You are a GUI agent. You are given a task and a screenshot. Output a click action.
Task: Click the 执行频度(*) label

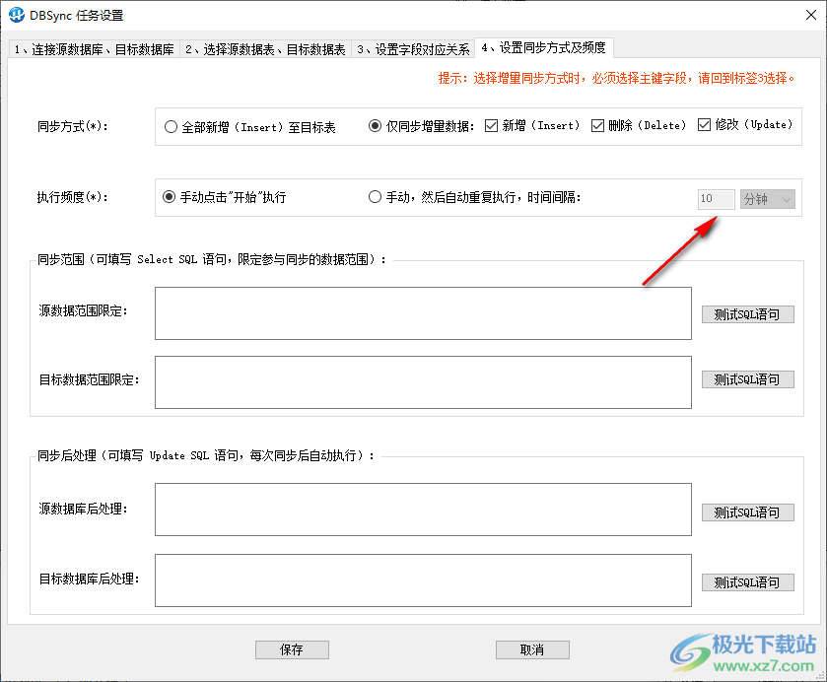(72, 197)
